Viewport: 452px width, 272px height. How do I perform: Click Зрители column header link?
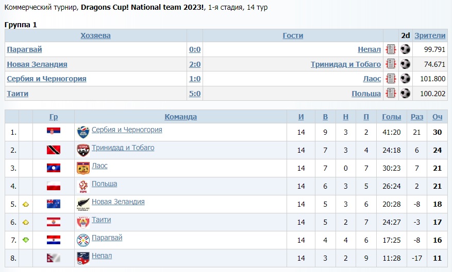(x=430, y=35)
